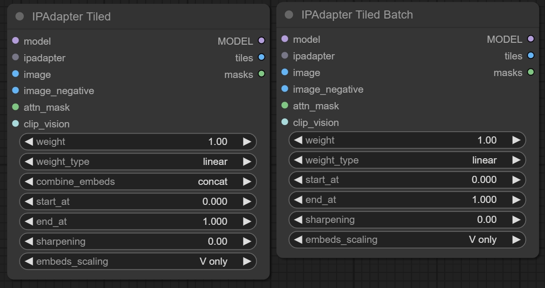Collapse the IPAdapter Tiled node via its title dot
This screenshot has height=288, width=545.
pyautogui.click(x=19, y=17)
